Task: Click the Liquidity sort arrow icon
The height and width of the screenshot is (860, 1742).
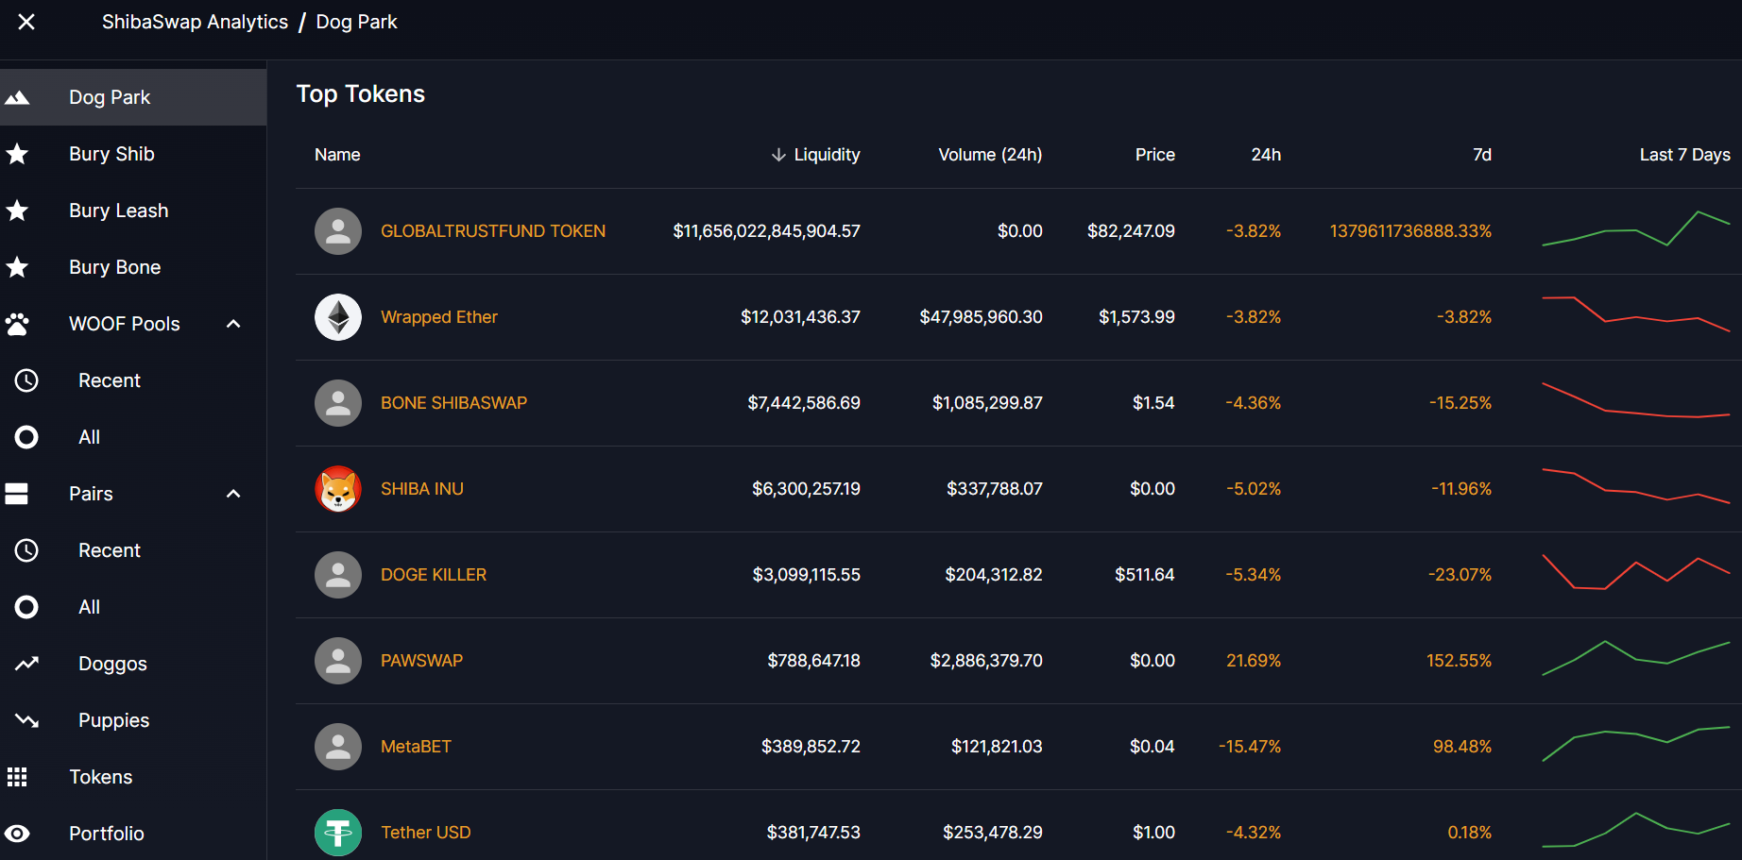Action: point(778,155)
